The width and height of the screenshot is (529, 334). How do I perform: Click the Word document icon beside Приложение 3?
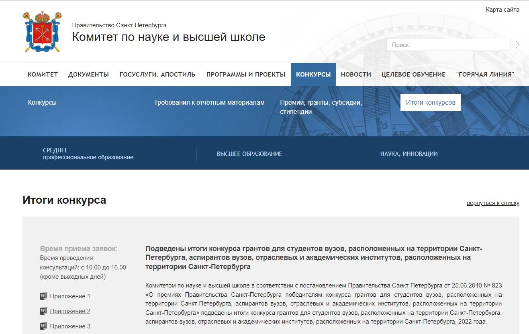coord(43,326)
